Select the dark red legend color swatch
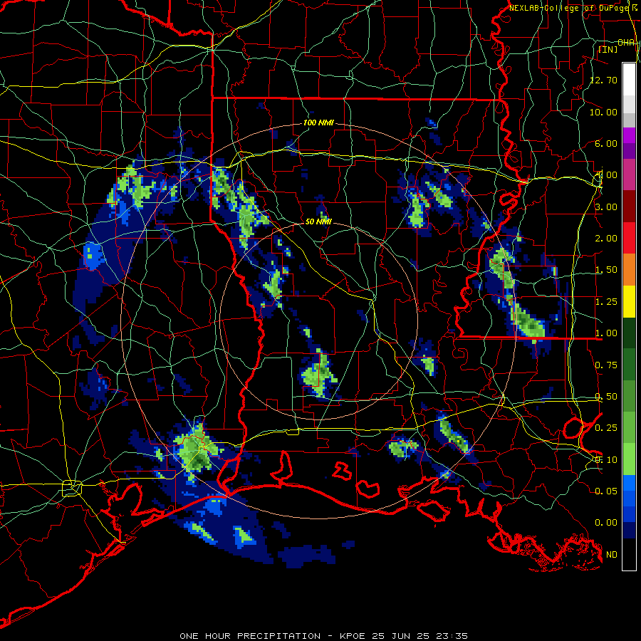 coord(629,207)
